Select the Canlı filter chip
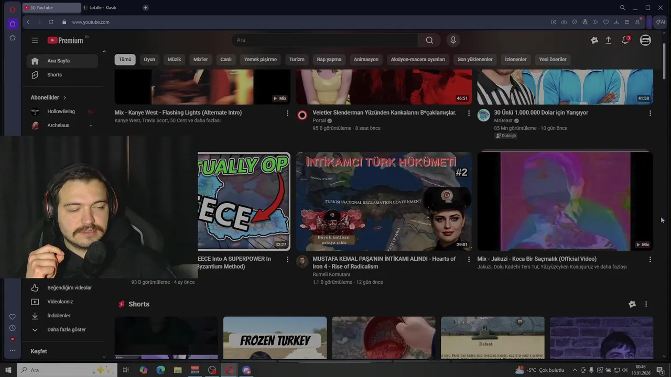Image resolution: width=671 pixels, height=377 pixels. 226,60
